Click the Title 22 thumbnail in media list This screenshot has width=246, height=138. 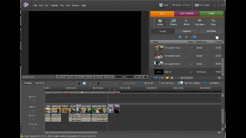click(x=159, y=72)
